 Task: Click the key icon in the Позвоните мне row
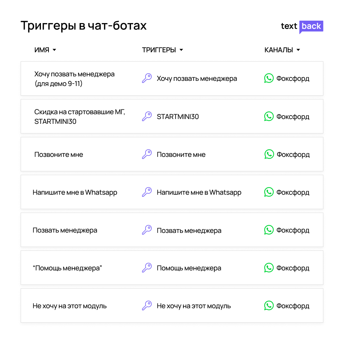click(x=147, y=154)
